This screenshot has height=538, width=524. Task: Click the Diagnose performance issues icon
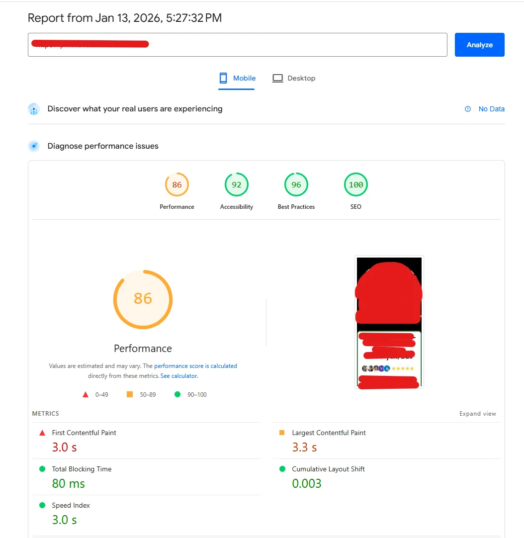pos(33,146)
